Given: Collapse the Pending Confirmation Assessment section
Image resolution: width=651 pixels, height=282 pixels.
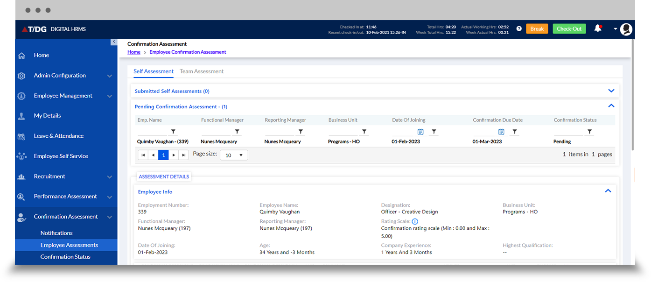Looking at the screenshot, I should click(611, 106).
